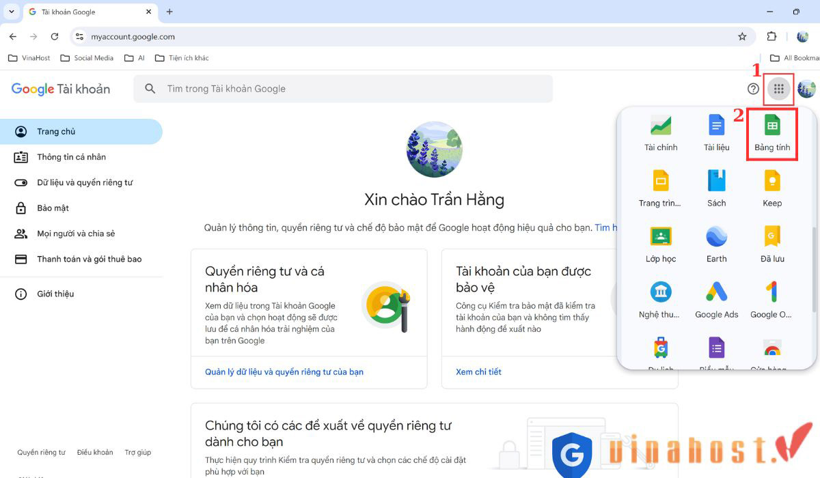The image size is (820, 478).
Task: Open Google Keep app
Action: (772, 189)
